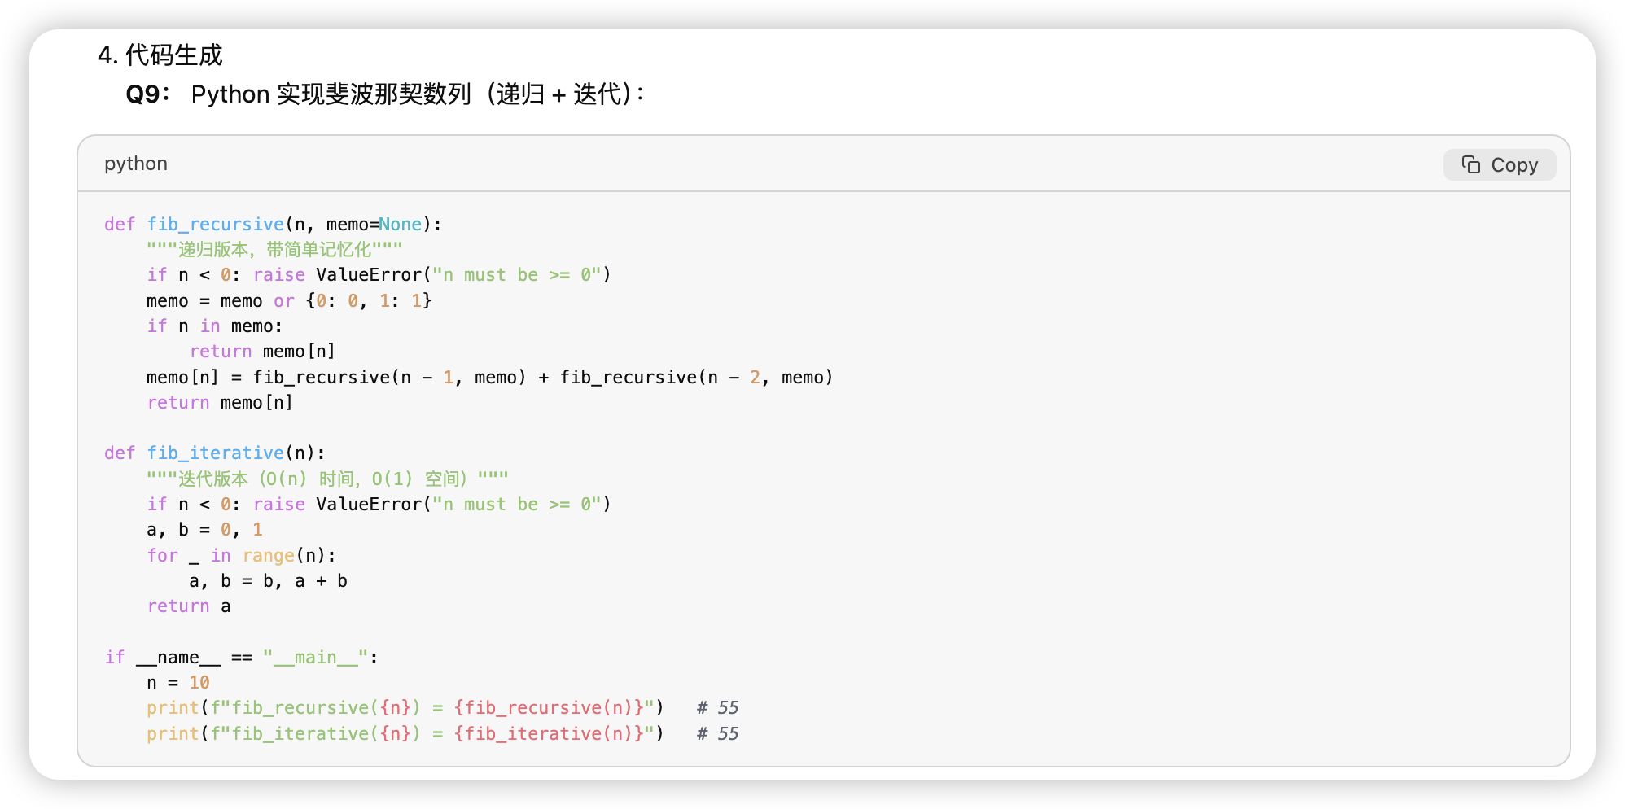Click the 递归版本 docstring line

[275, 250]
